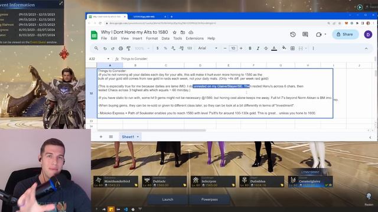Click the merge cells icon
The height and width of the screenshot is (212, 378).
coord(301,48)
